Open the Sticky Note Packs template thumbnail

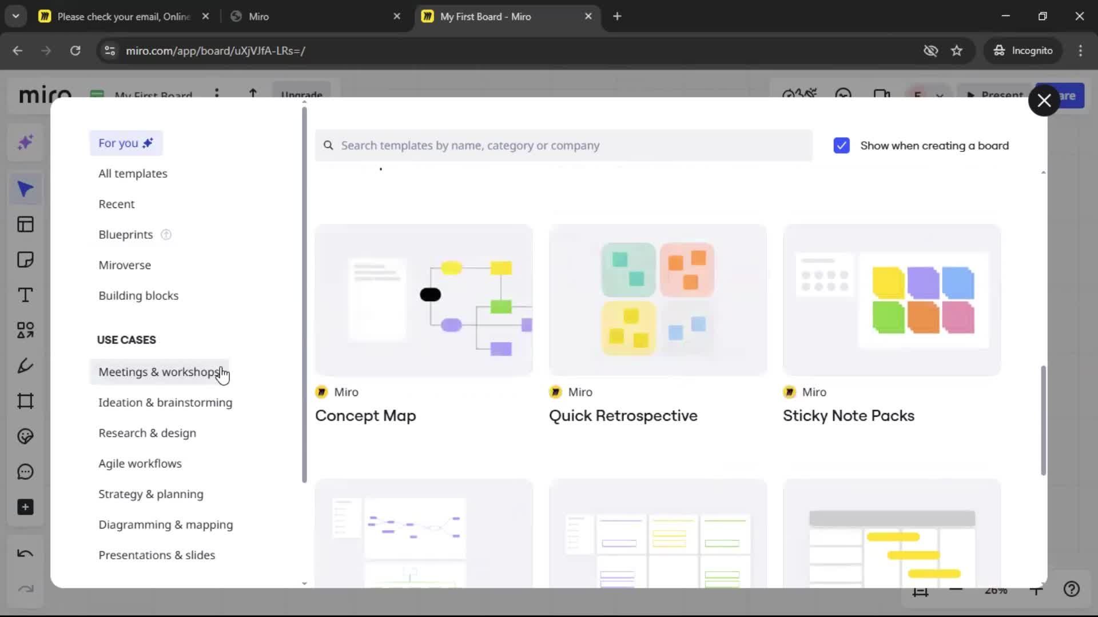(892, 300)
